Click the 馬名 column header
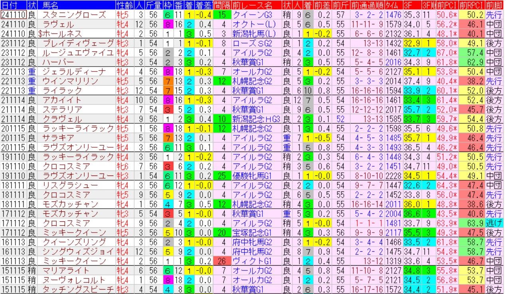The height and width of the screenshot is (294, 506). click(50, 5)
